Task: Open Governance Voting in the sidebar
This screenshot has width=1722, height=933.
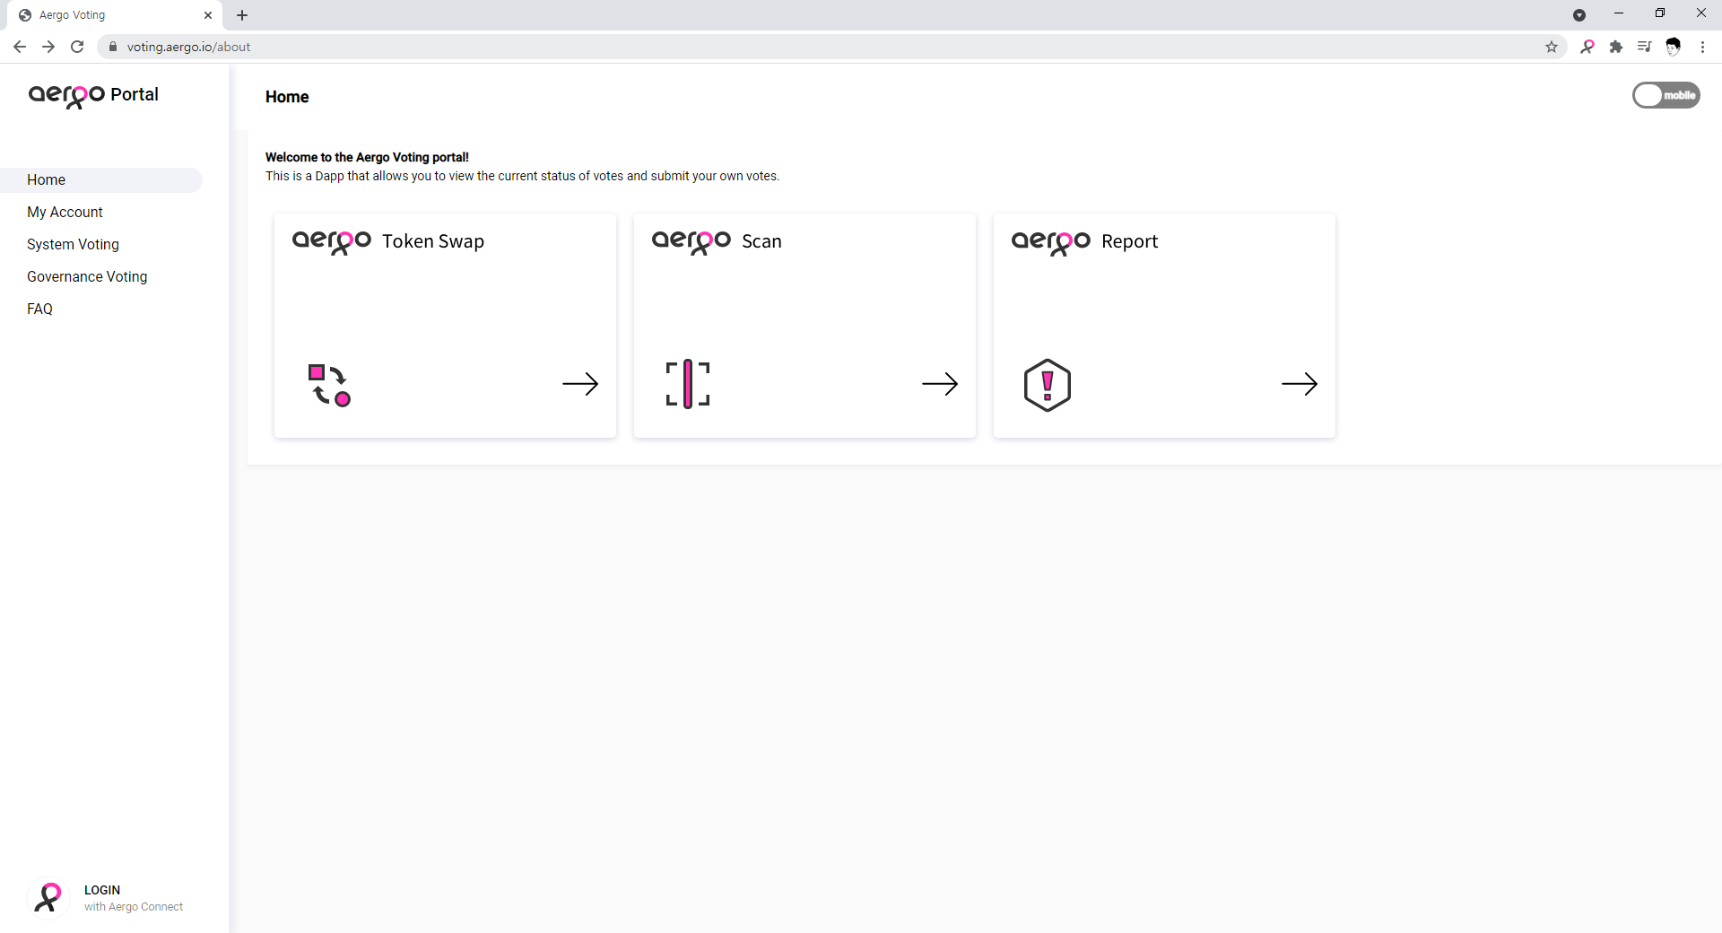Action: coord(87,276)
